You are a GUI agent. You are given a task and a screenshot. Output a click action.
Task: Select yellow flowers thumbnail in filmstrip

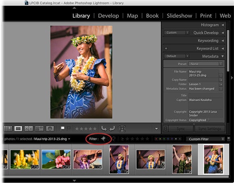(x=25, y=159)
